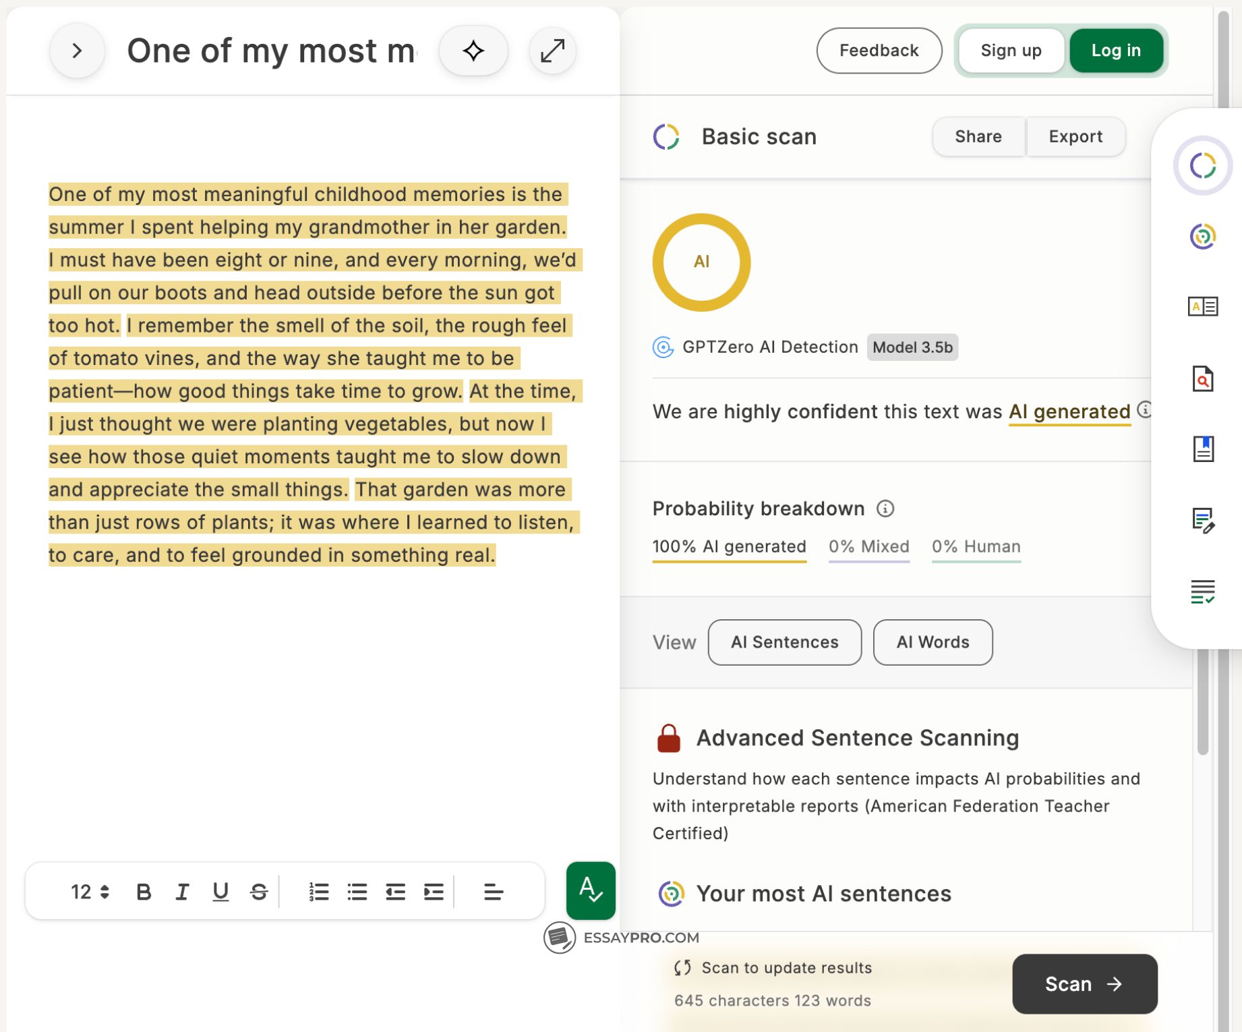Screen dimensions: 1242x1032
Task: Expand the editor with the fullscreen arrows icon
Action: [552, 51]
